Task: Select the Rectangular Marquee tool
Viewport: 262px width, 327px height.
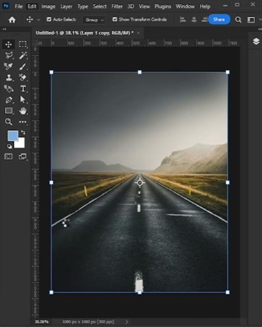Action: point(23,44)
